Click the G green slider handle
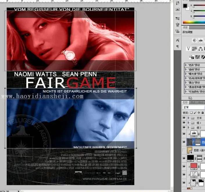Image resolution: width=205 pixels, height=192 pixels. (194, 12)
